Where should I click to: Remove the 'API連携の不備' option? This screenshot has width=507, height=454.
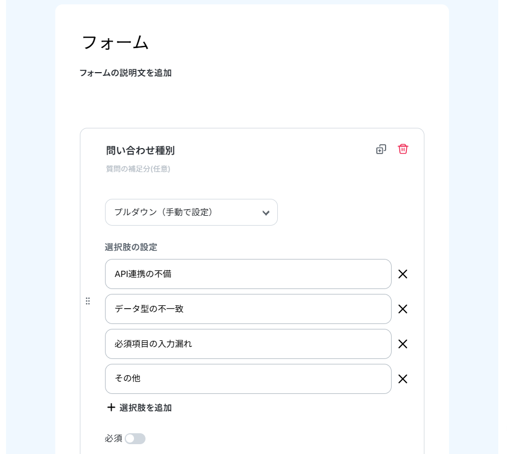(403, 274)
